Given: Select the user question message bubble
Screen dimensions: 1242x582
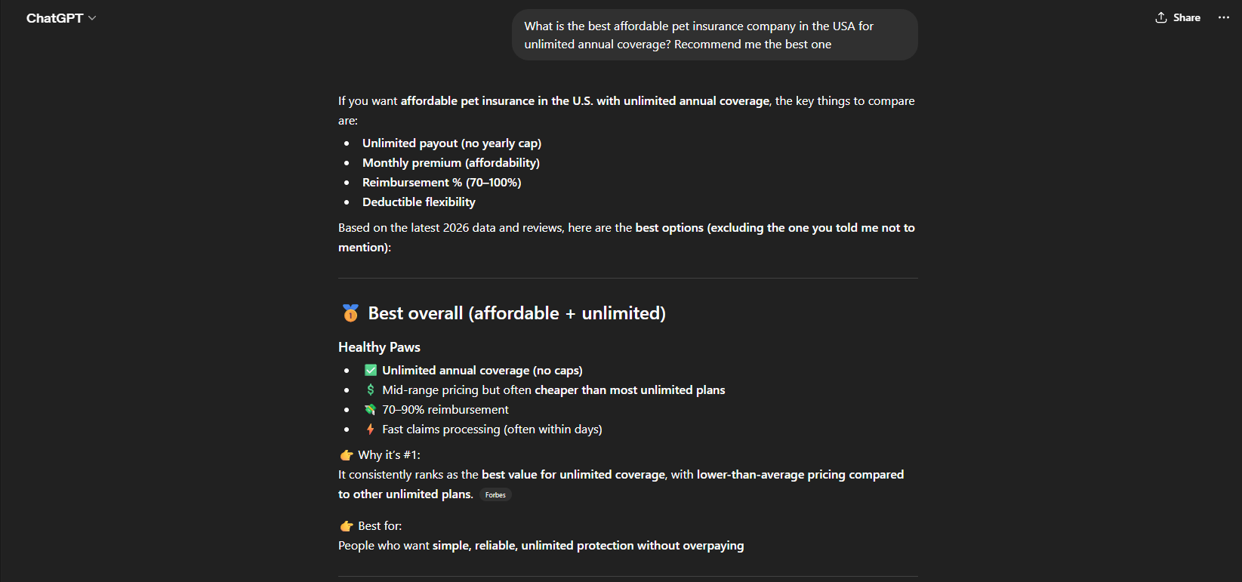Looking at the screenshot, I should pos(715,35).
